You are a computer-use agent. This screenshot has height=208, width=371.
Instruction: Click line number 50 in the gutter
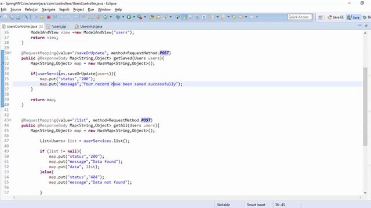pos(6,157)
